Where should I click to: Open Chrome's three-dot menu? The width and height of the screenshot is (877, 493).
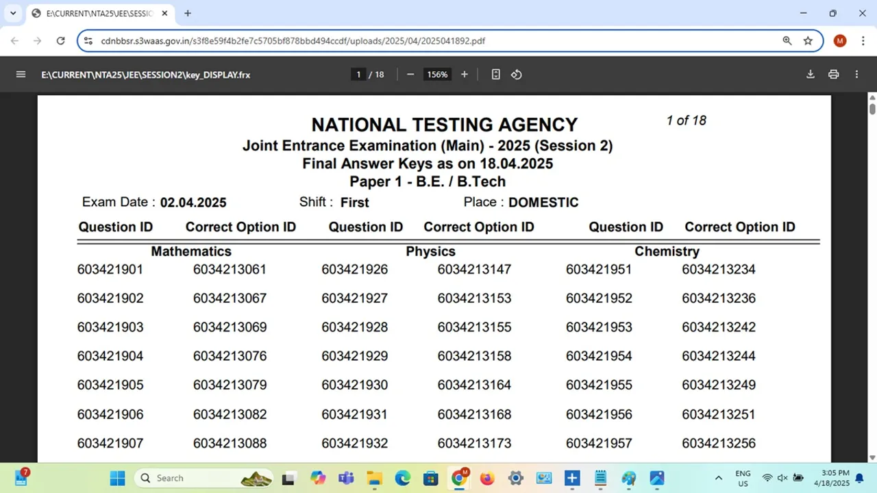click(x=863, y=41)
